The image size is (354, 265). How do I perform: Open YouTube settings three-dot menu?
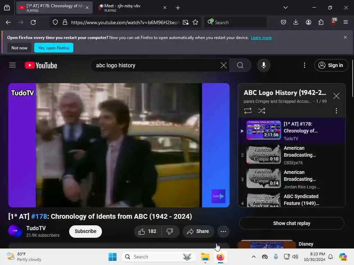click(x=305, y=65)
